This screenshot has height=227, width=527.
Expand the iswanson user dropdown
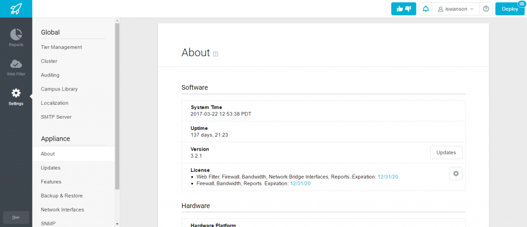456,9
